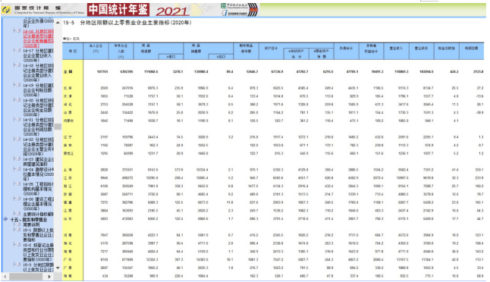This screenshot has height=282, width=490.
Task: Click the China Statistics Press logo
Action: (239, 10)
